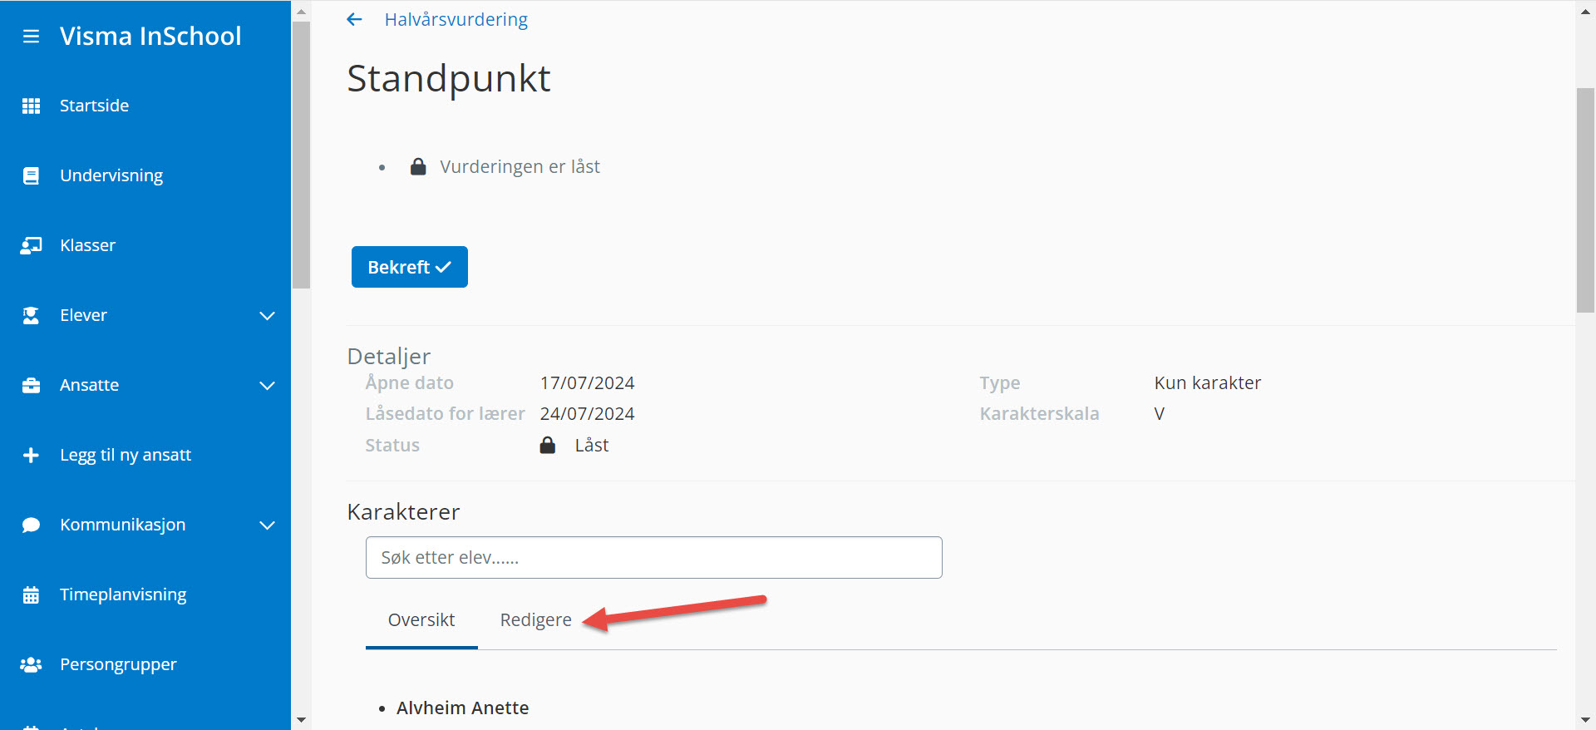Expand the Elever submenu chevron
This screenshot has height=730, width=1596.
[x=267, y=316]
